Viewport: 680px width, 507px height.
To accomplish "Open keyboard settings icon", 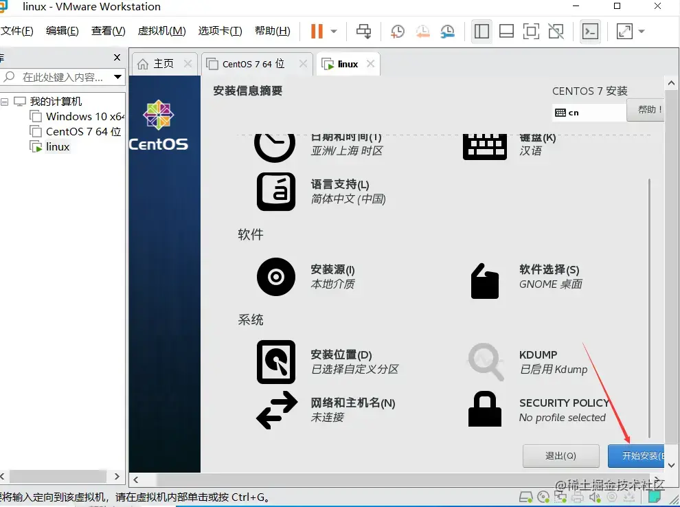I will (485, 147).
